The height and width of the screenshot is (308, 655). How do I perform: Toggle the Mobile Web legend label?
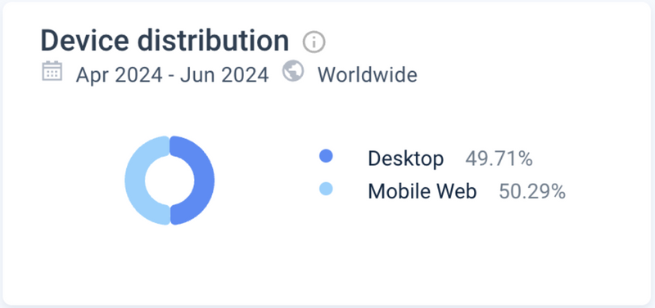tap(422, 191)
